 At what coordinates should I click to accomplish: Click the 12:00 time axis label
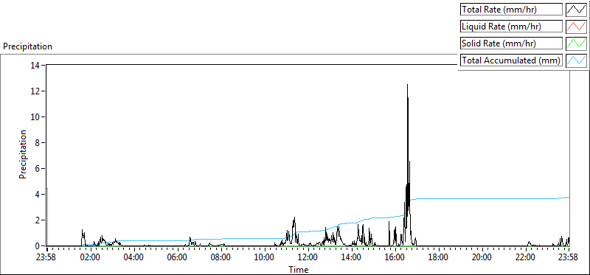pyautogui.click(x=308, y=258)
